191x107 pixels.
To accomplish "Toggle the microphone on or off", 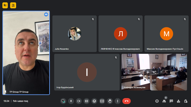I will (x=71, y=101).
